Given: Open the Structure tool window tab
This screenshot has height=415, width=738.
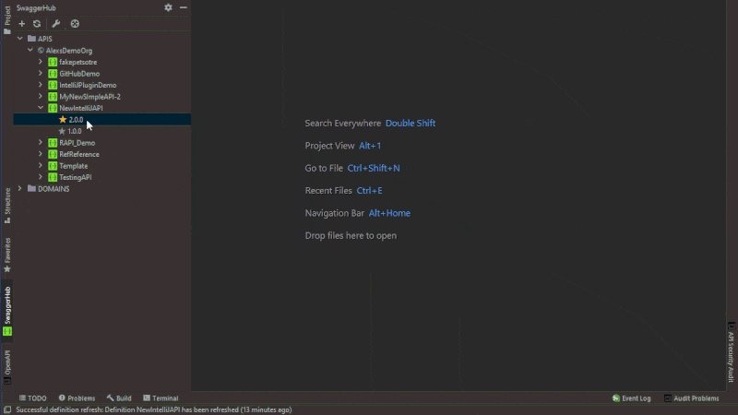Looking at the screenshot, I should [x=7, y=206].
